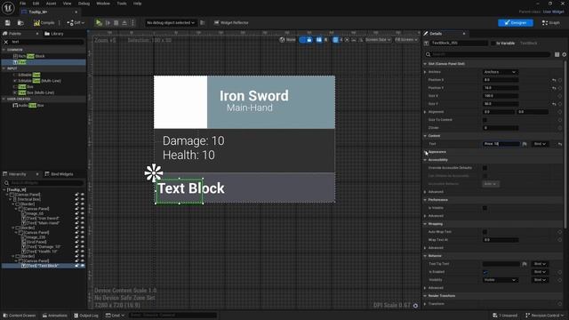The width and height of the screenshot is (569, 320).
Task: Select the Health: 10 text on canvas
Action: pos(188,156)
